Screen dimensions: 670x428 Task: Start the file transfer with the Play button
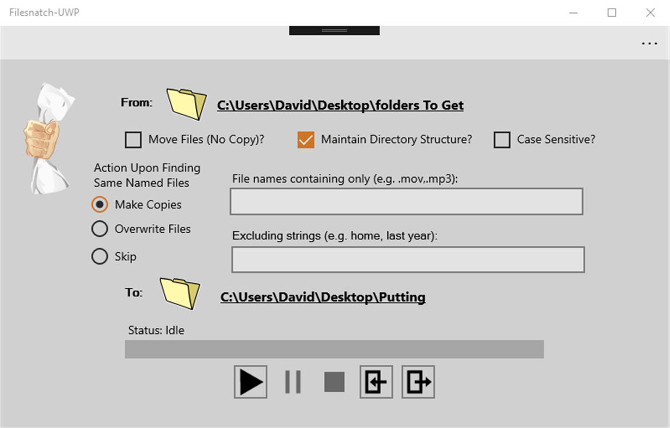pos(250,381)
